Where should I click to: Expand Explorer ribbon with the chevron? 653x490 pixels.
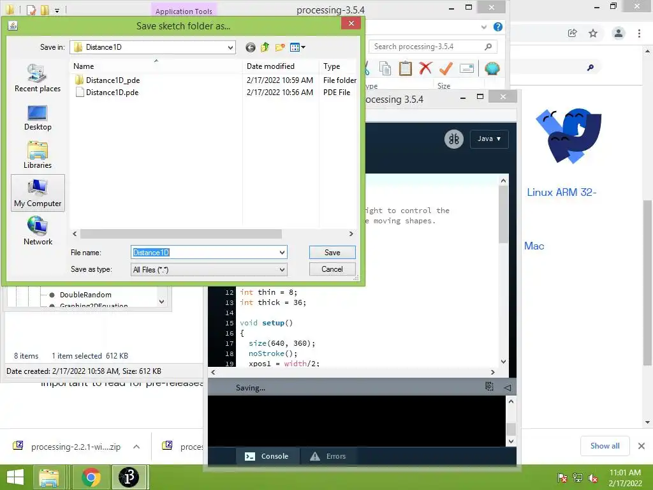[484, 27]
